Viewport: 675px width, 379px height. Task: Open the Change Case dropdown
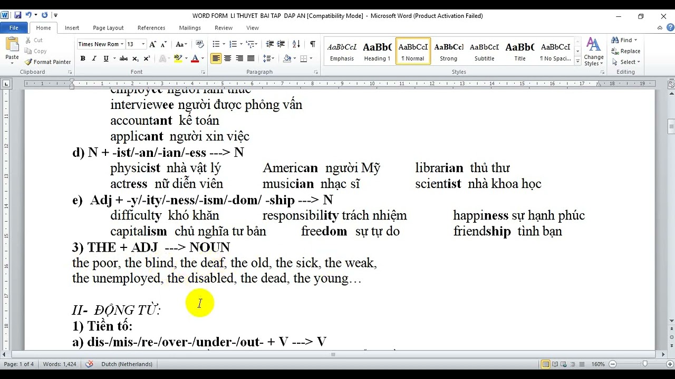(x=181, y=44)
